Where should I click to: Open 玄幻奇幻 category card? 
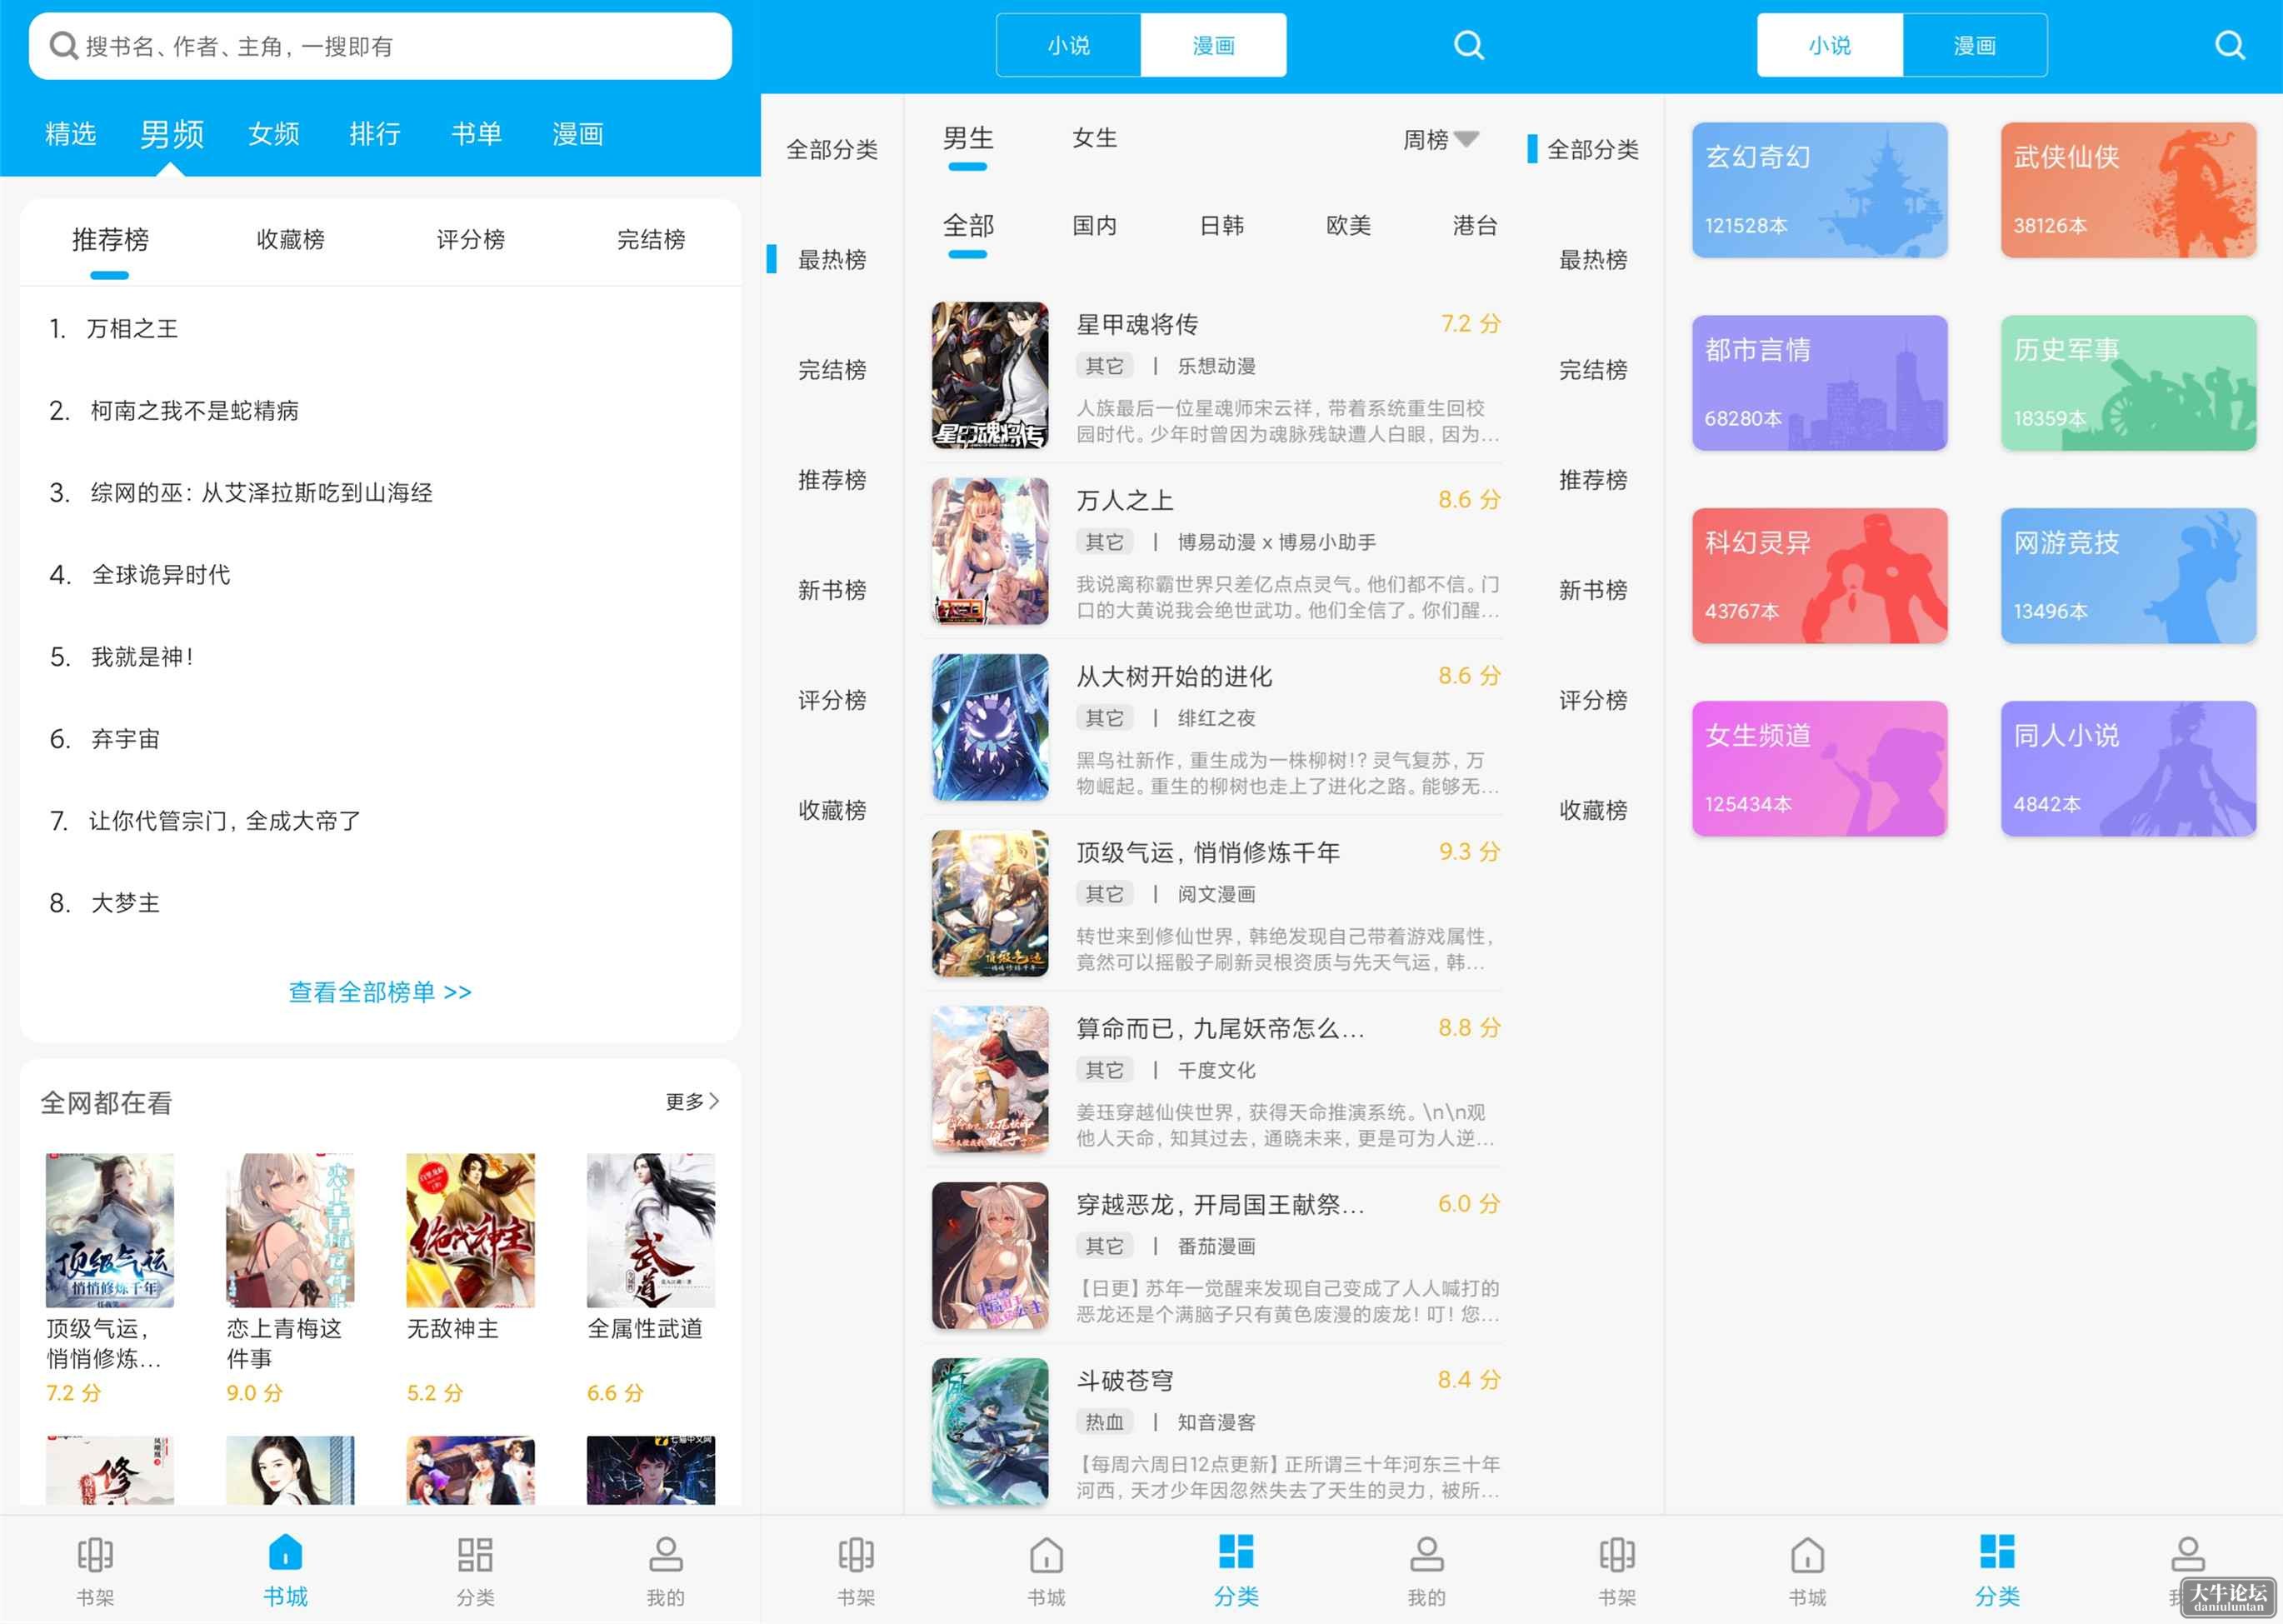click(x=1819, y=190)
